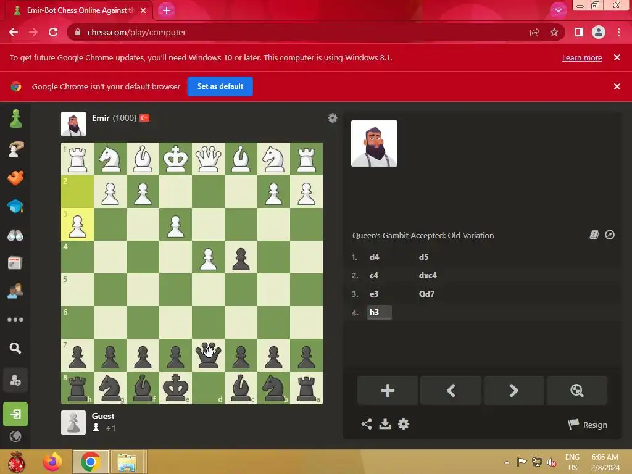Open the tab search dropdown arrow
The width and height of the screenshot is (632, 474).
pos(558,10)
